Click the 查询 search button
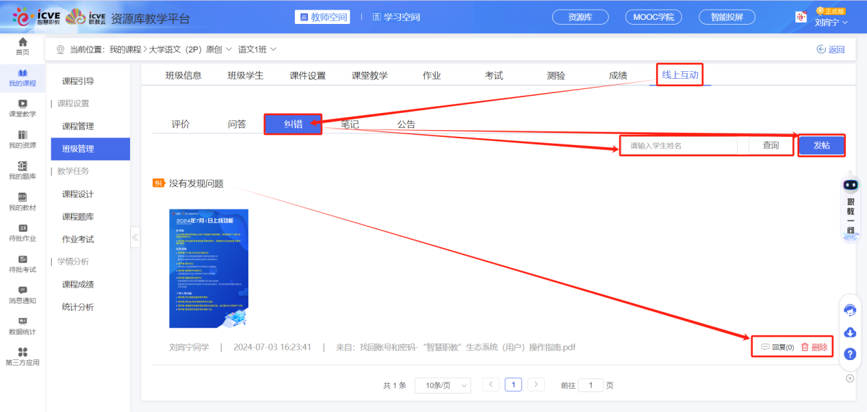This screenshot has height=412, width=867. [x=769, y=145]
